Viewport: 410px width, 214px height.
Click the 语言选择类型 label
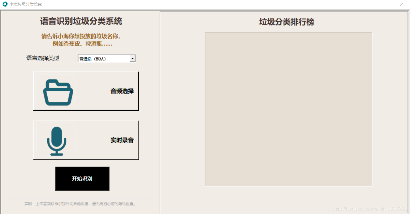[x=43, y=58]
